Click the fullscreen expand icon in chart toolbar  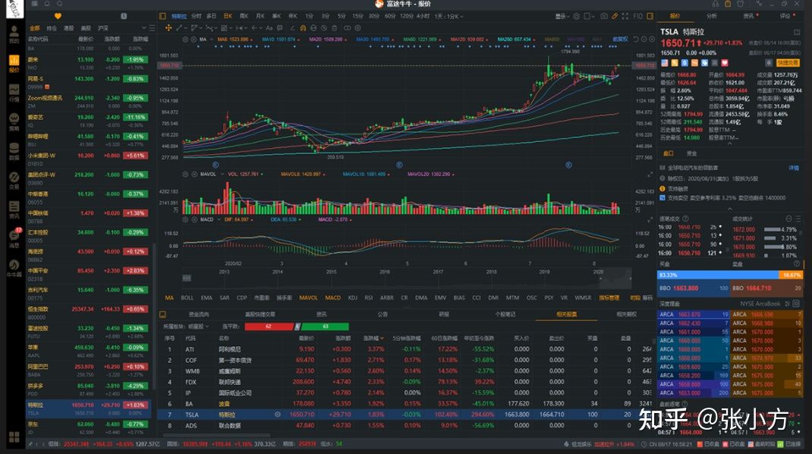point(625,16)
